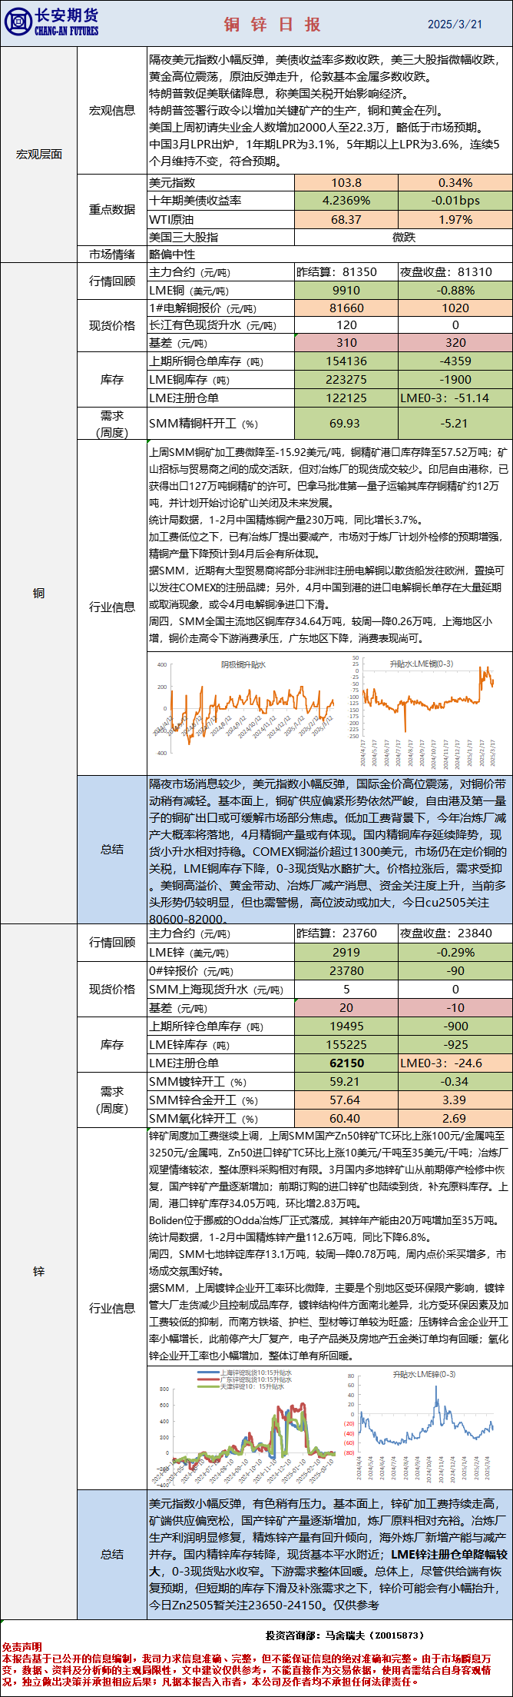The image size is (513, 1697).
Task: Click the 0#锌报价 value 23780
Action: 346,971
